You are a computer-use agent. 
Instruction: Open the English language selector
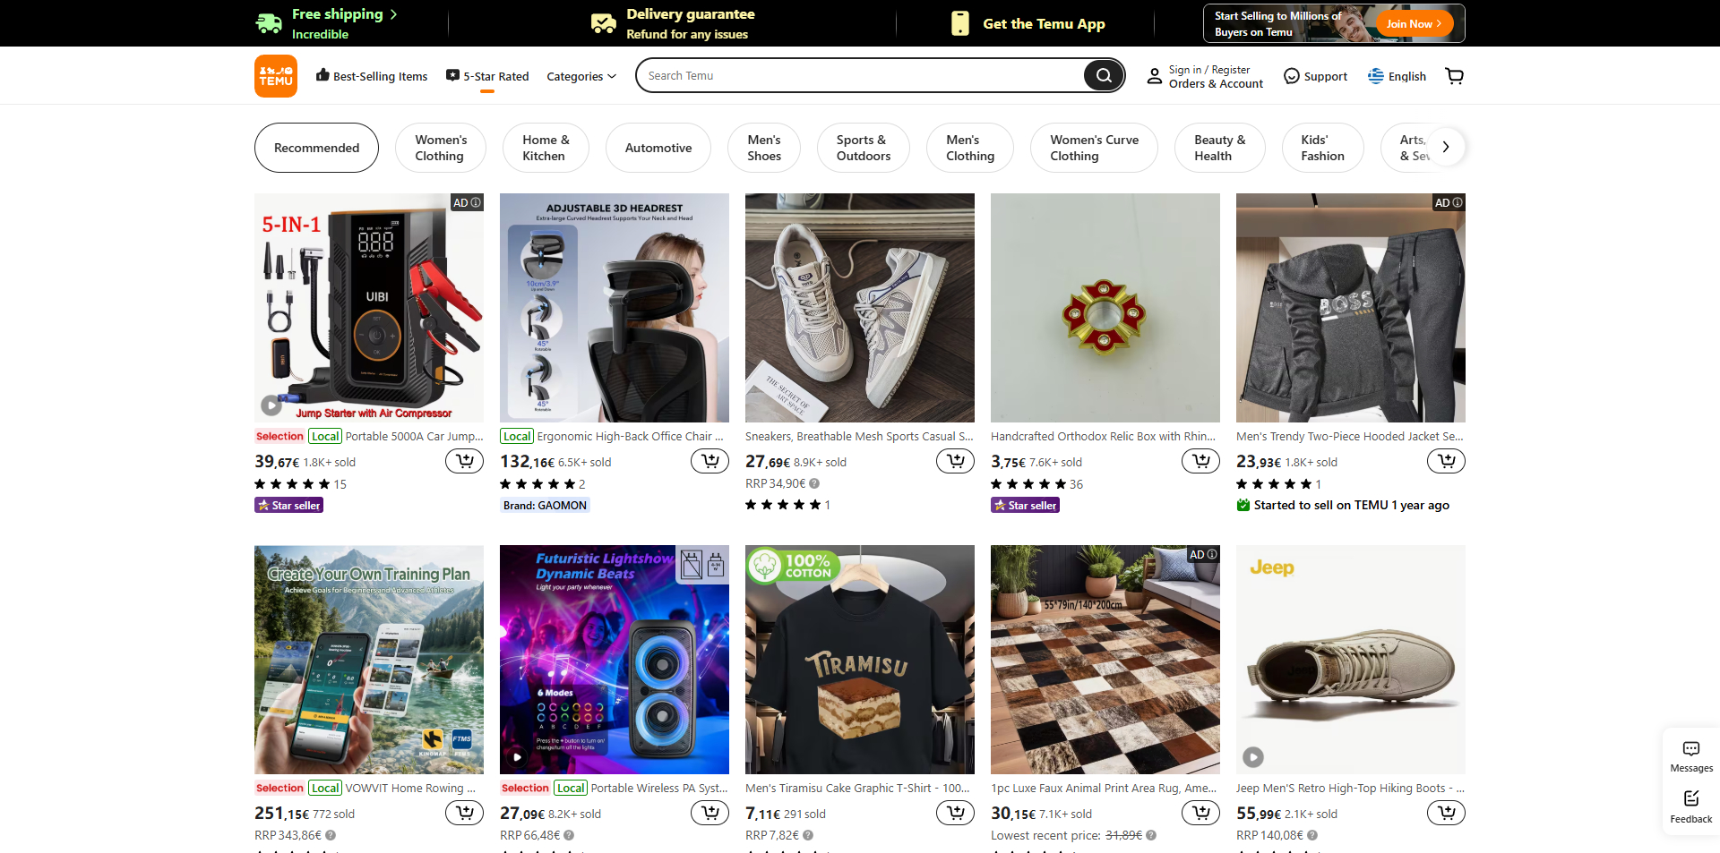(1397, 76)
